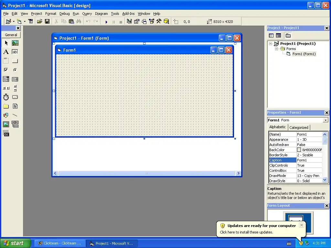Select the CheckBox control tool
This screenshot has height=248, width=331.
[x=6, y=70]
